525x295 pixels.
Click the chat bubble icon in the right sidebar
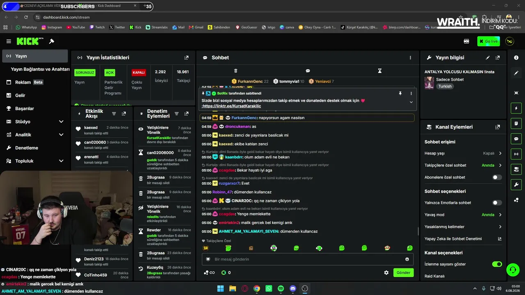(516, 139)
